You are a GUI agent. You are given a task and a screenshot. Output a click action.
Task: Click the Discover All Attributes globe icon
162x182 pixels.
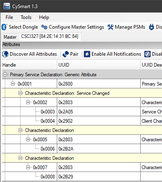point(5,54)
